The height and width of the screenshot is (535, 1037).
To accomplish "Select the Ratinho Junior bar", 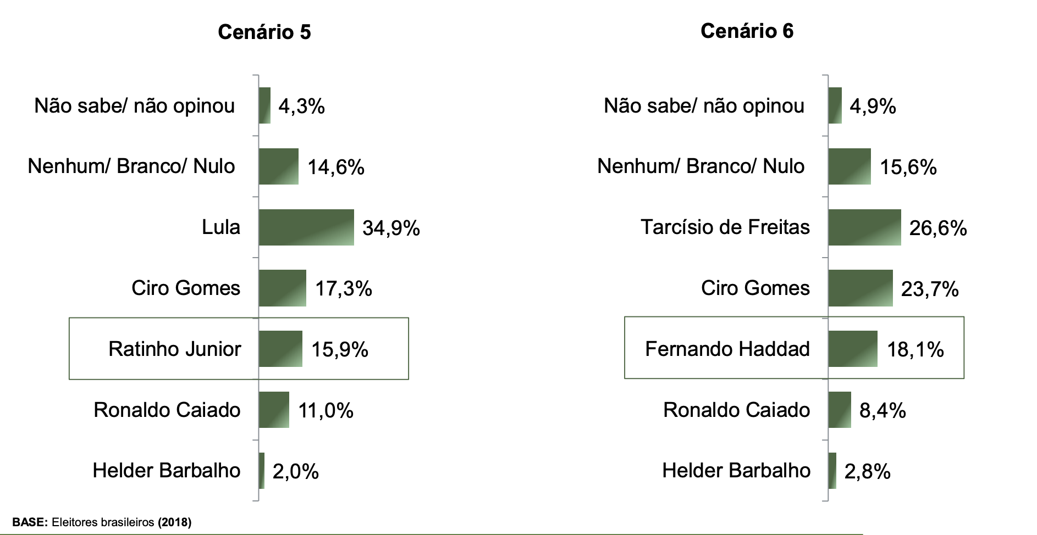I will 280,349.
